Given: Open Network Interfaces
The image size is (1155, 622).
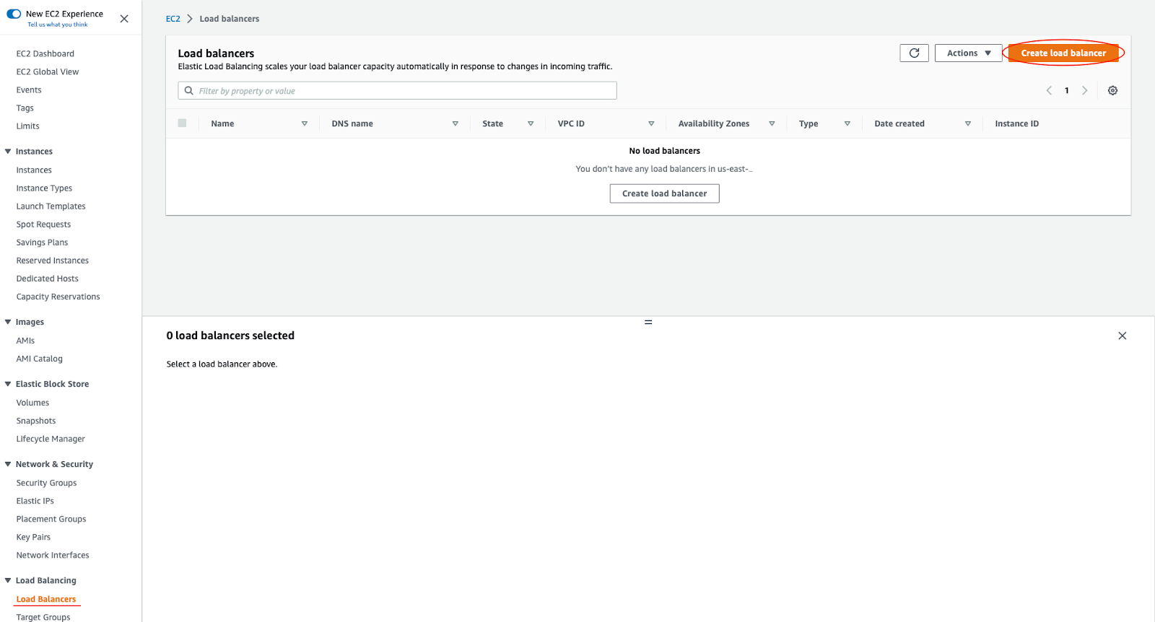Looking at the screenshot, I should point(53,555).
